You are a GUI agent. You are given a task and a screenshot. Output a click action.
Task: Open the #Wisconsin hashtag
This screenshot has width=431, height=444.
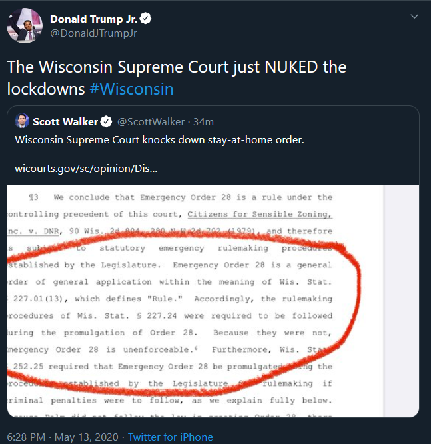[132, 89]
